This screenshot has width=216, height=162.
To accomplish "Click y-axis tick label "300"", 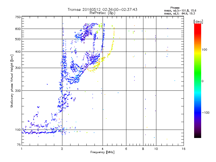I will pos(18,68).
